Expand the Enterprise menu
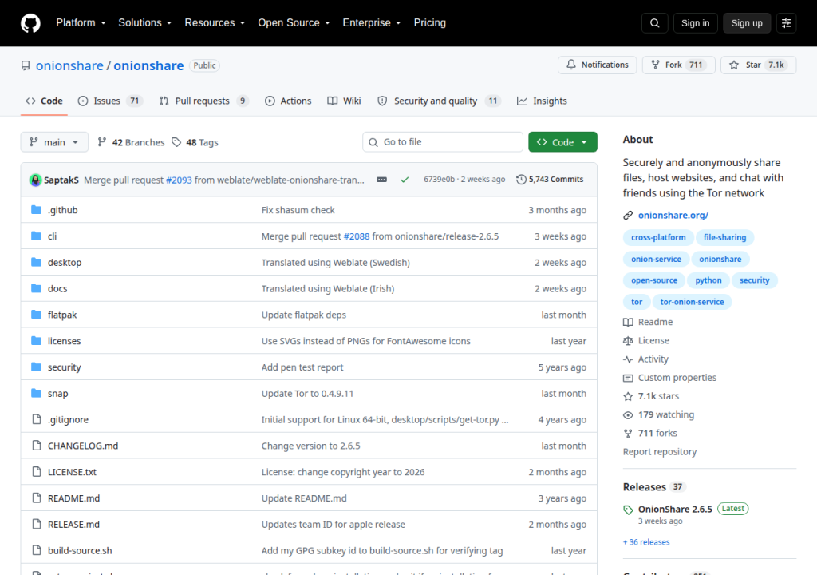 pyautogui.click(x=372, y=23)
